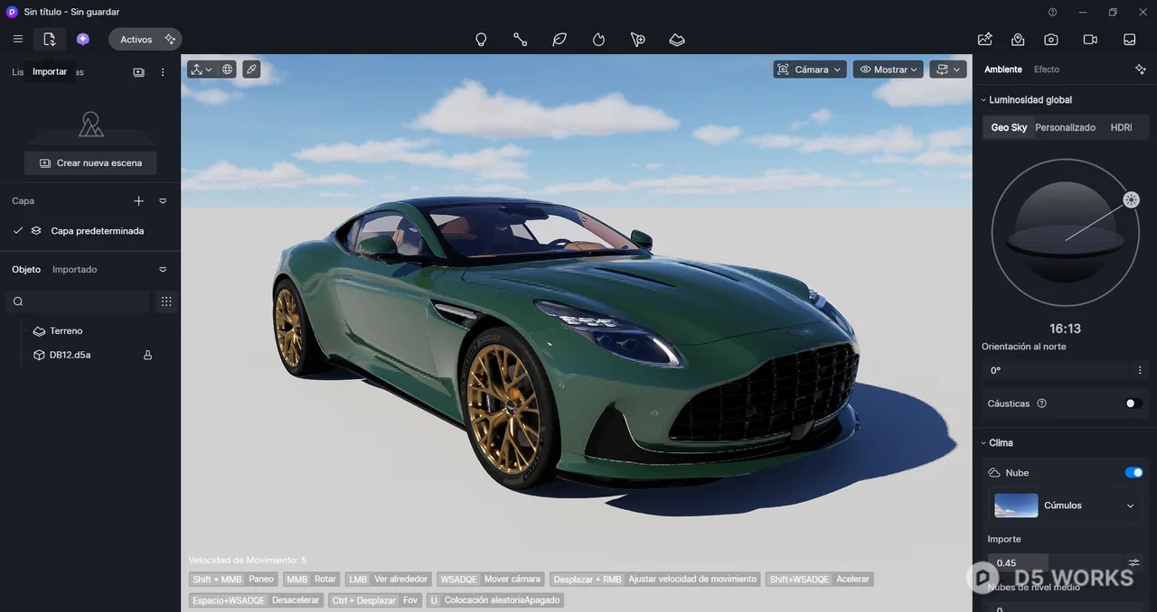Open the map location pin icon
Screen dimensions: 1157x612
pyautogui.click(x=1018, y=39)
